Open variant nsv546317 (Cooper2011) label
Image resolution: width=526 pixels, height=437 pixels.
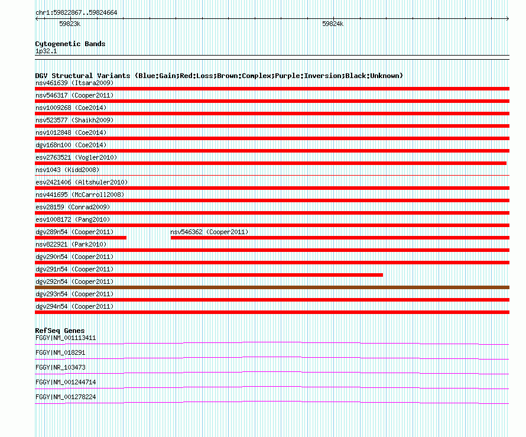coord(74,95)
